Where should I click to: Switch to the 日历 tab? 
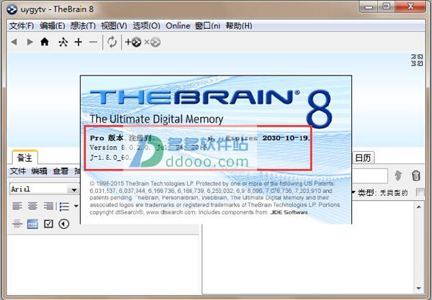(x=363, y=158)
